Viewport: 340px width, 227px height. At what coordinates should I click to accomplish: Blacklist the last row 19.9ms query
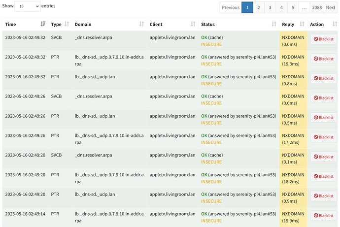pyautogui.click(x=323, y=216)
